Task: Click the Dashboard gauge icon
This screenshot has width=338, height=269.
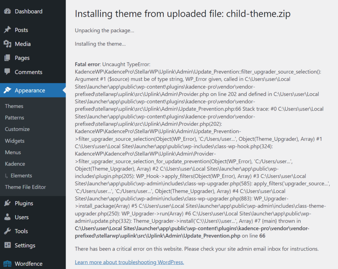Action: [x=7, y=12]
